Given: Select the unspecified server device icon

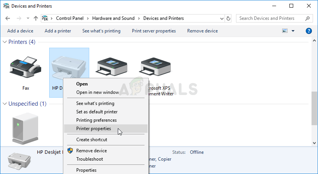Looking at the screenshot, I should coord(25,128).
